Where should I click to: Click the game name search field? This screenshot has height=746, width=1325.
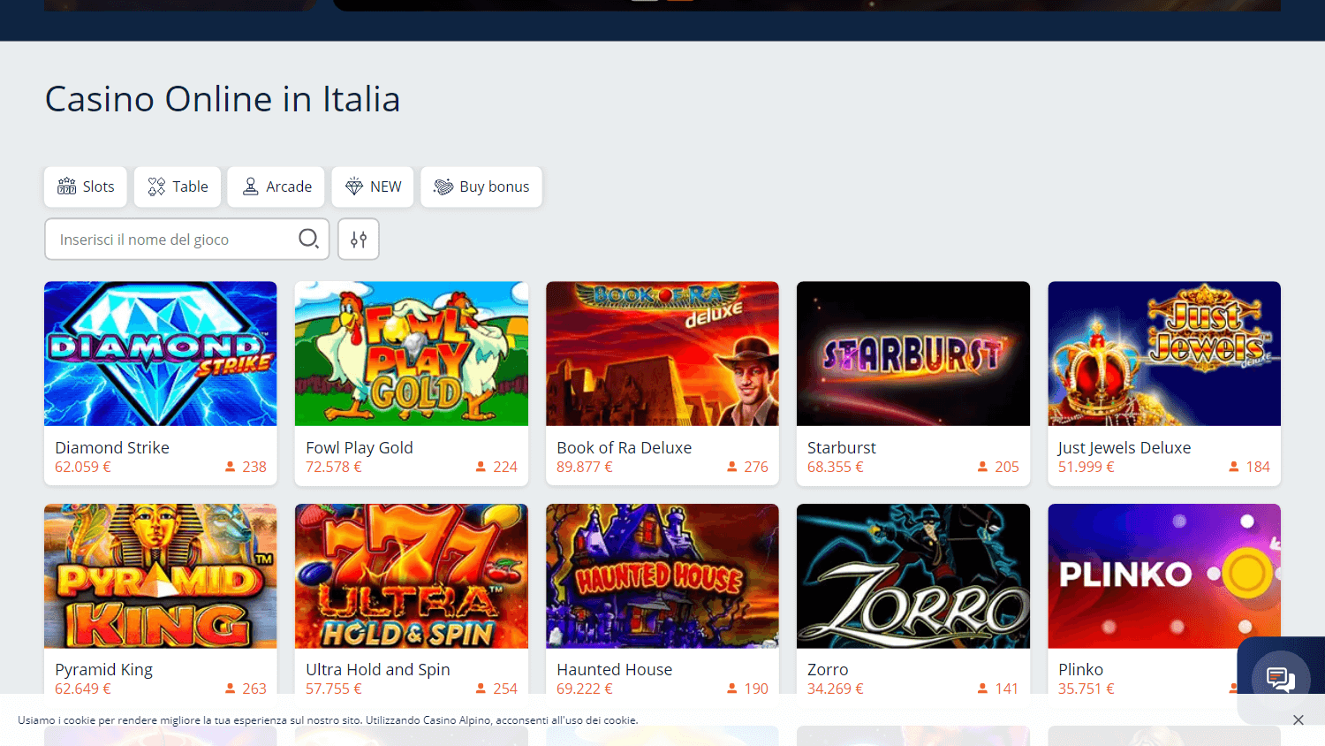(168, 239)
